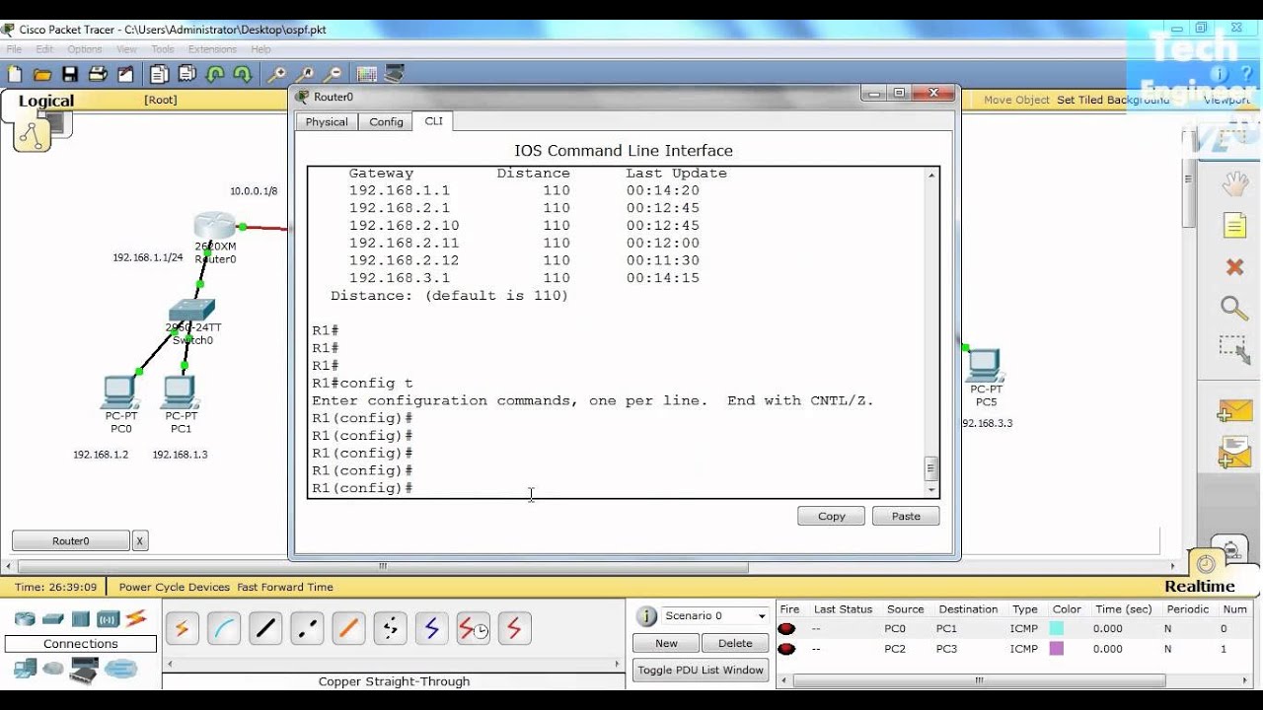1263x710 pixels.
Task: Click the New file toolbar icon
Action: 15,74
